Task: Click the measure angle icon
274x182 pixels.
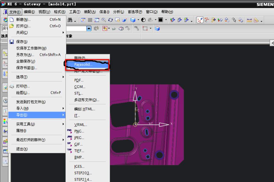Action: (x=256, y=20)
